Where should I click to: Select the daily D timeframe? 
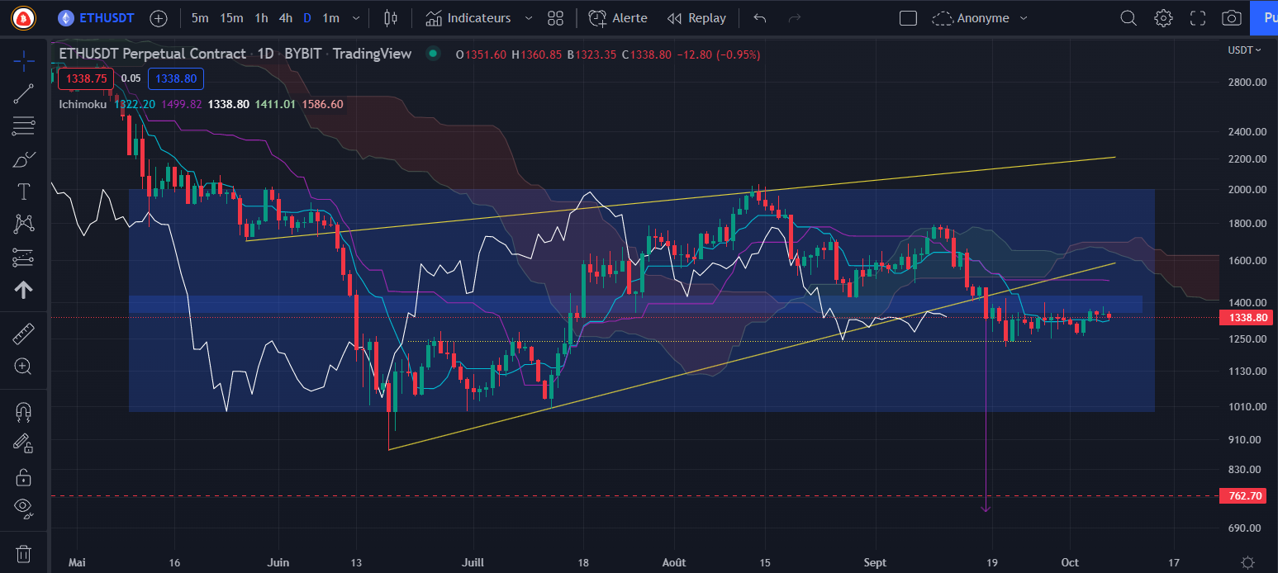tap(308, 17)
